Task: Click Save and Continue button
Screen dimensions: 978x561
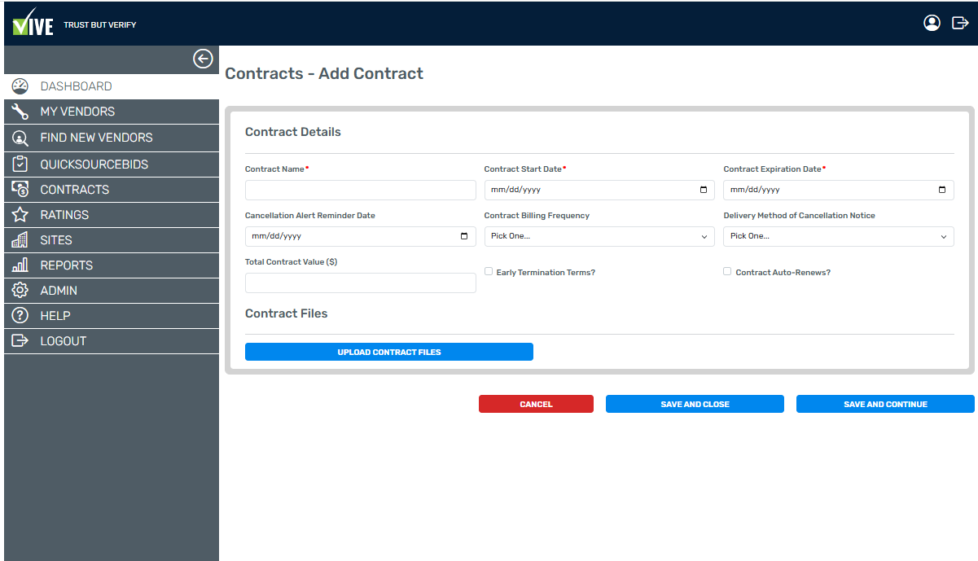Action: pyautogui.click(x=884, y=404)
